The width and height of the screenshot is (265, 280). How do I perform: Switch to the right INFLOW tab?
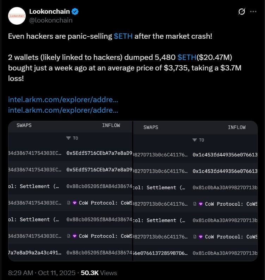coord(236,127)
